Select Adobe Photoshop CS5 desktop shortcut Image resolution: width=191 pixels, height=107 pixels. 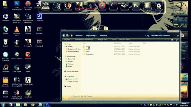[x=17, y=6]
